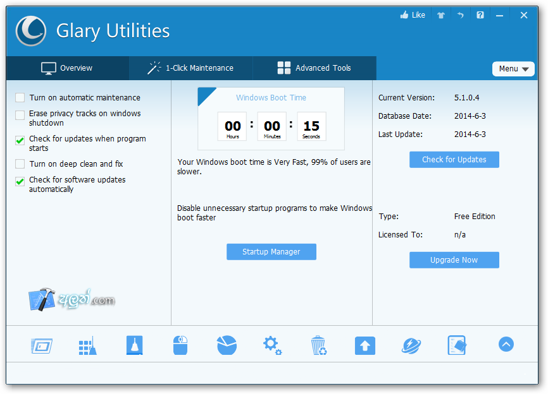Open the help question mark icon
The width and height of the screenshot is (548, 394).
click(480, 15)
